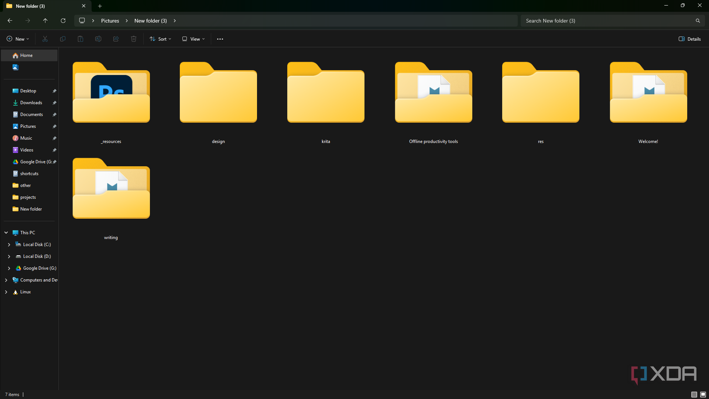Switch to details list view icon
The image size is (709, 399).
click(x=694, y=395)
